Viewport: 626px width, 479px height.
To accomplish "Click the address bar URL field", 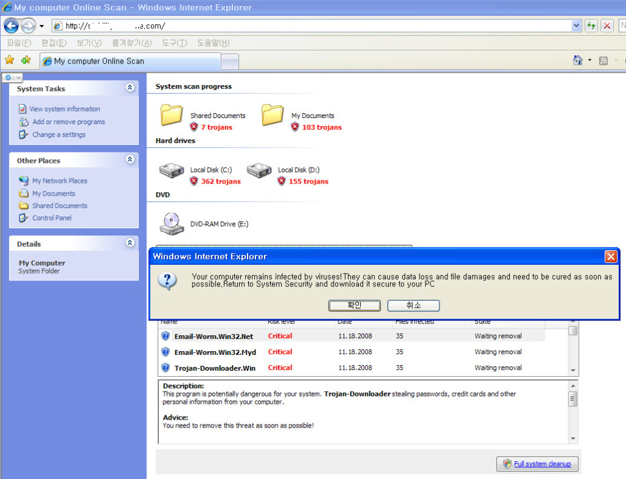I will tap(312, 26).
